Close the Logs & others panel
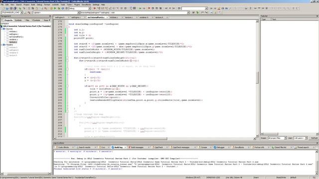 tap(317, 143)
